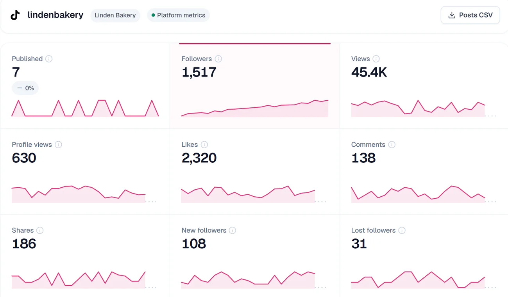Click the Platform metrics badge
The width and height of the screenshot is (508, 297).
pyautogui.click(x=178, y=15)
